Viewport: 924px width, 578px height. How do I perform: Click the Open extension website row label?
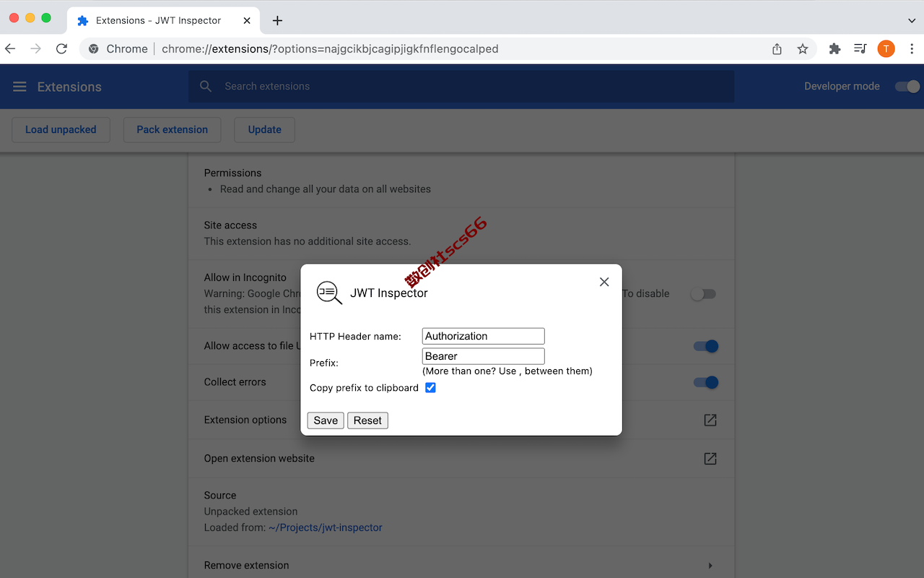coord(259,458)
